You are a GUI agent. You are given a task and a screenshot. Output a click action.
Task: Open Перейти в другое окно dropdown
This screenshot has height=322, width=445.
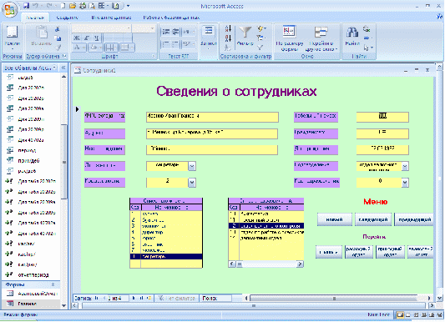321,38
